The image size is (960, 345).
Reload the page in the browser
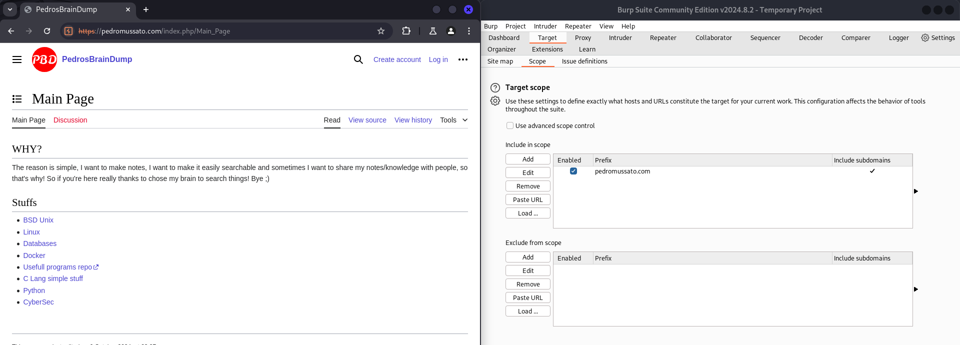(x=47, y=31)
